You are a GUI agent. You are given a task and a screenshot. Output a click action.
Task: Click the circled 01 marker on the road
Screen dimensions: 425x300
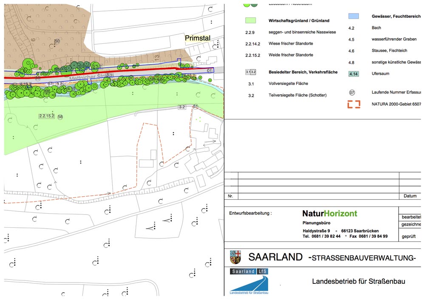209,70
